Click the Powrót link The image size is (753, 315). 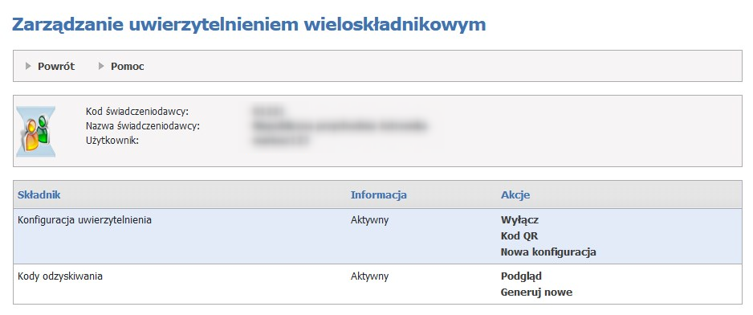56,67
